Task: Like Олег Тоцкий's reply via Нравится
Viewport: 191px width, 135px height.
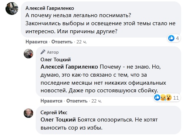Action: click(x=51, y=101)
